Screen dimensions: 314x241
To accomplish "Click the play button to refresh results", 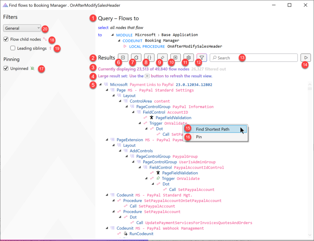I will tap(306, 58).
